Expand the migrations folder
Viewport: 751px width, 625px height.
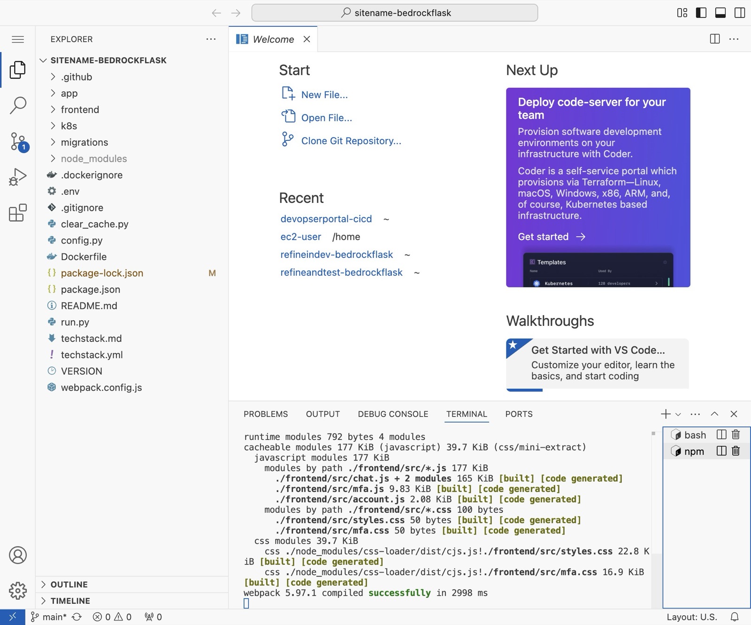coord(132,142)
